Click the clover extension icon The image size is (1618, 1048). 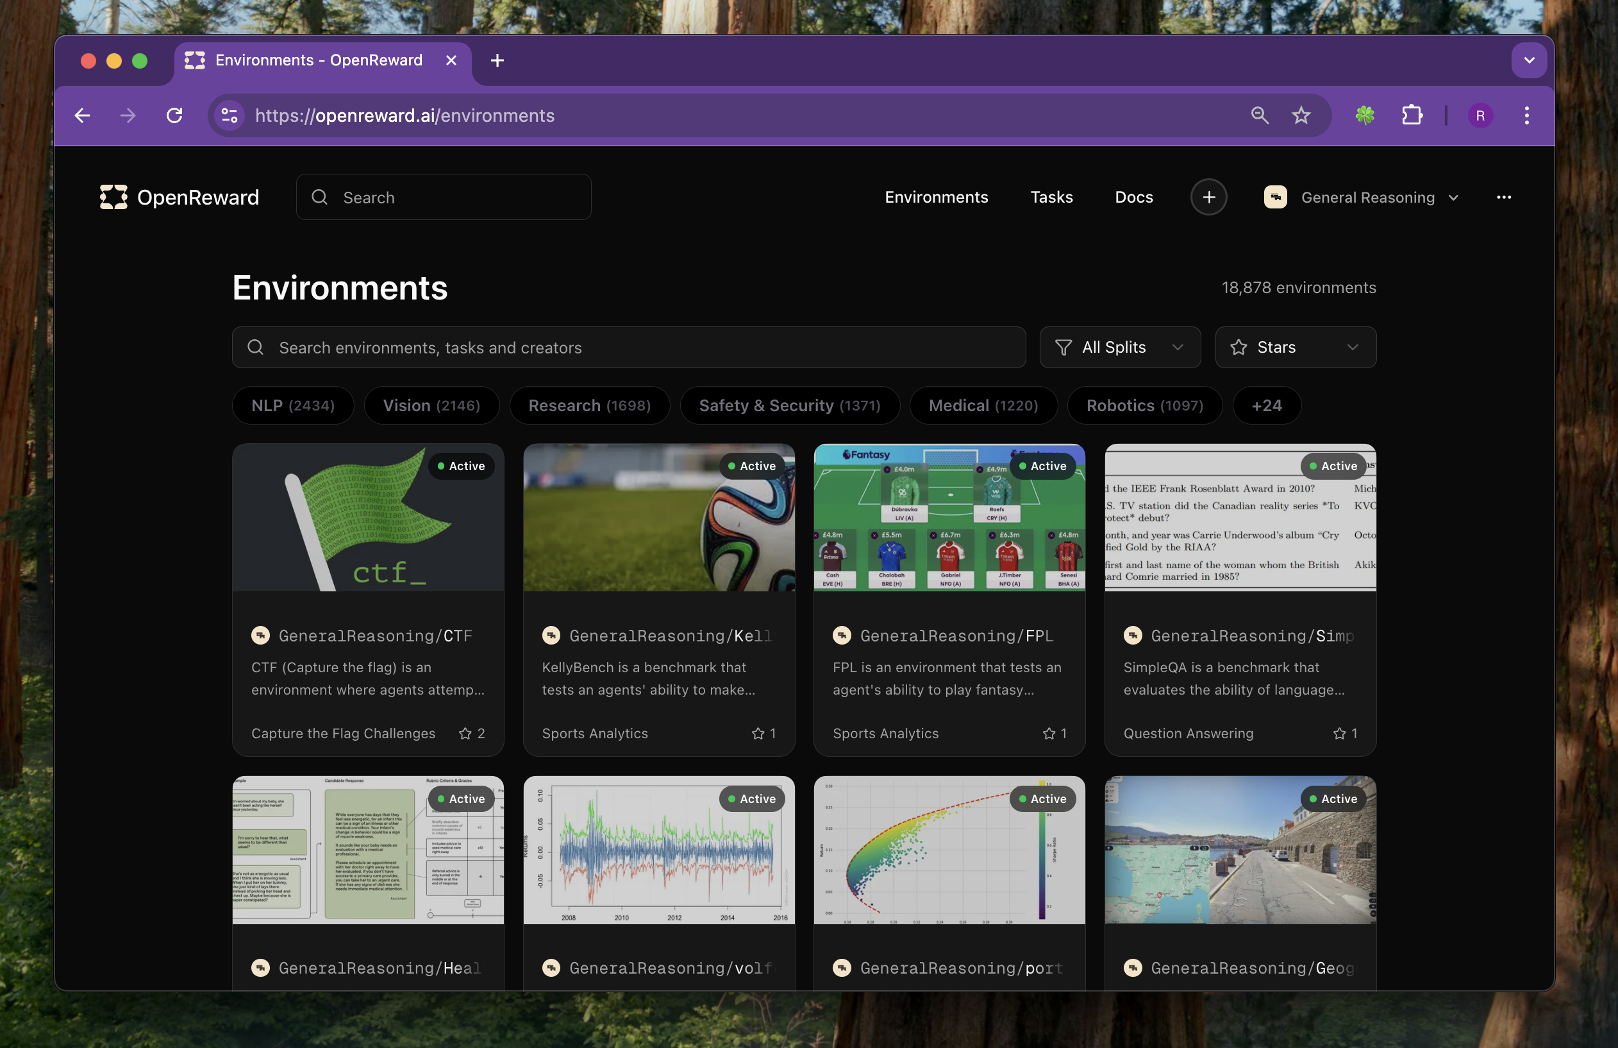point(1365,115)
